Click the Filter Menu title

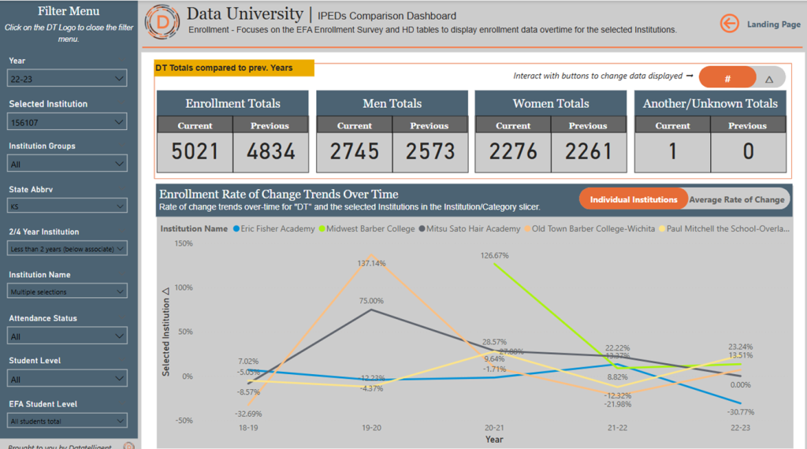[69, 11]
